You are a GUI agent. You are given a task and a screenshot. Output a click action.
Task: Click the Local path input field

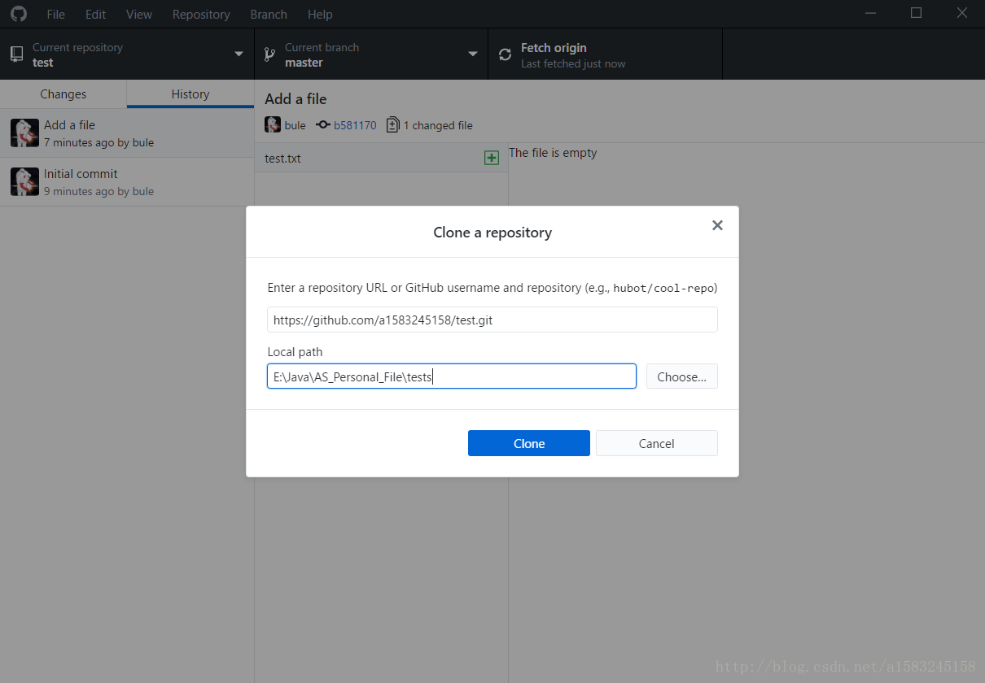tap(452, 376)
